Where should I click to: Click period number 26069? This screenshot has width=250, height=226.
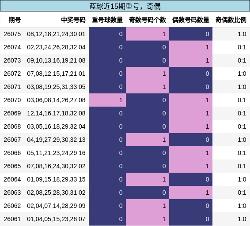pyautogui.click(x=12, y=113)
